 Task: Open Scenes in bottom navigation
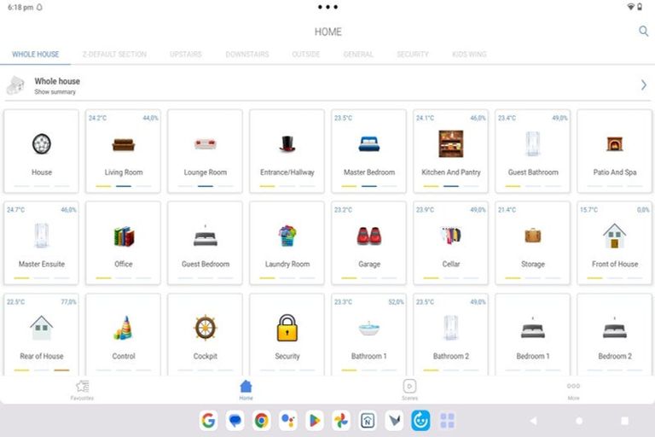pos(409,389)
